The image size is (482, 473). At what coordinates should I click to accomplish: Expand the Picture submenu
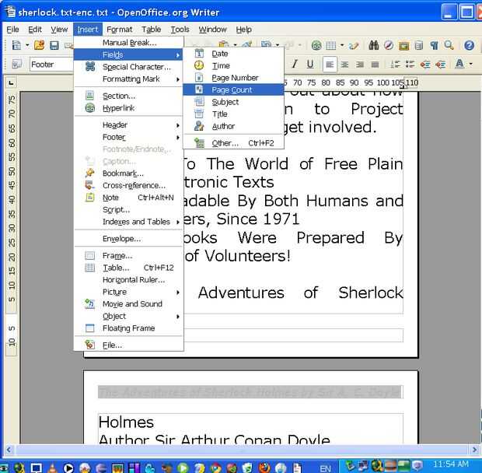click(x=128, y=292)
